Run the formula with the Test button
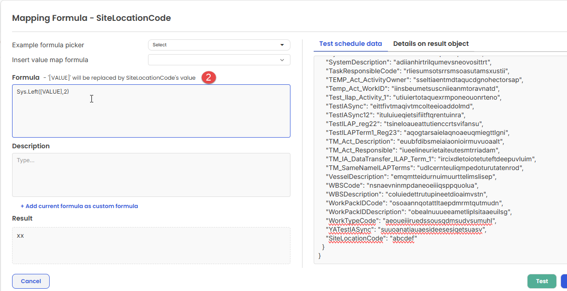This screenshot has width=567, height=291. (542, 281)
